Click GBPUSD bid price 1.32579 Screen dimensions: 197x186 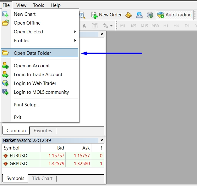click(x=56, y=164)
